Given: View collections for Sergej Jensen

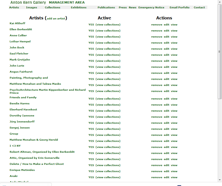Looking at the screenshot, I should (x=108, y=129).
